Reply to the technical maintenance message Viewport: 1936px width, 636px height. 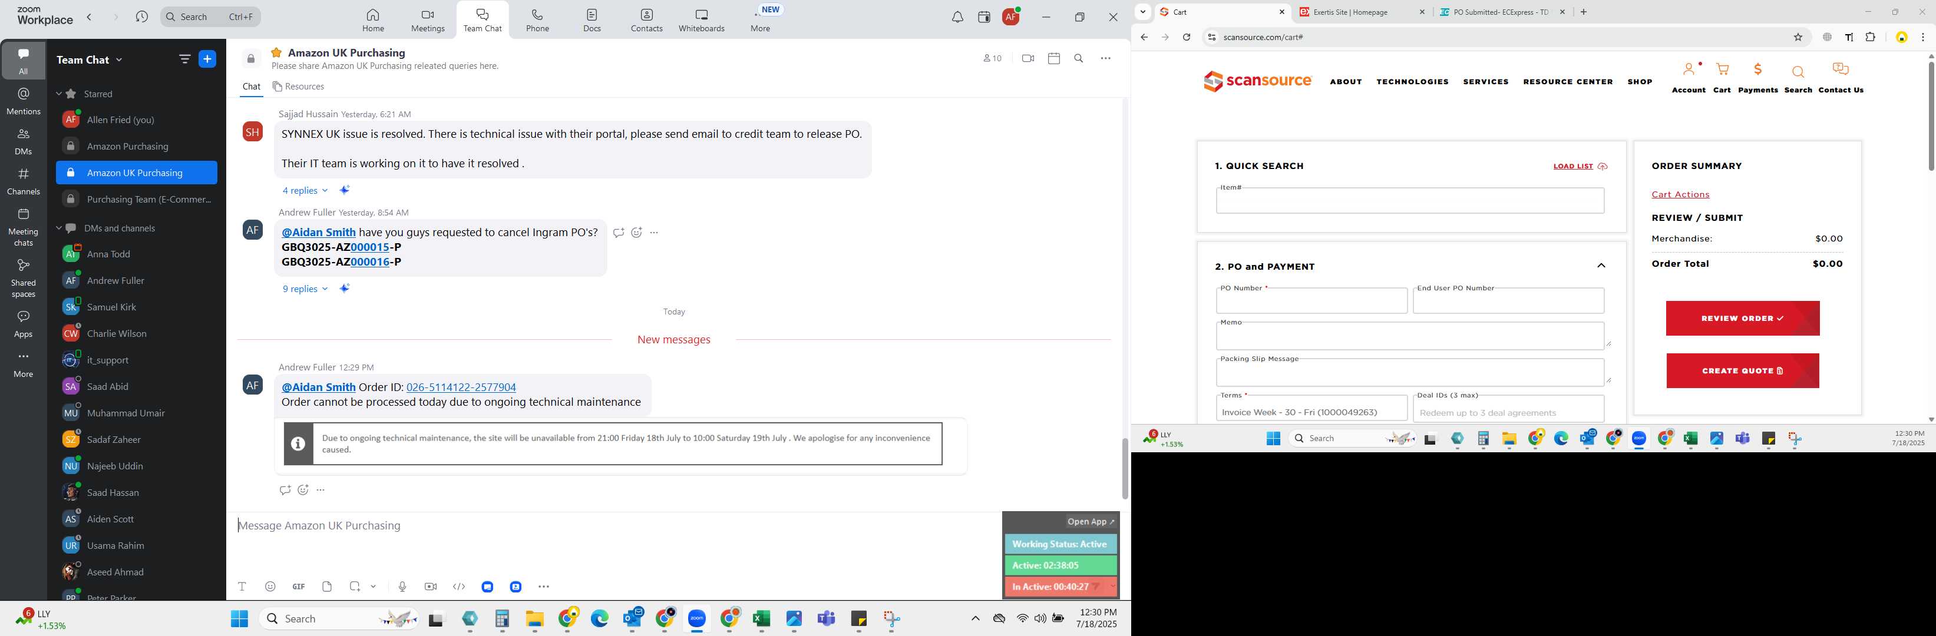tap(285, 489)
